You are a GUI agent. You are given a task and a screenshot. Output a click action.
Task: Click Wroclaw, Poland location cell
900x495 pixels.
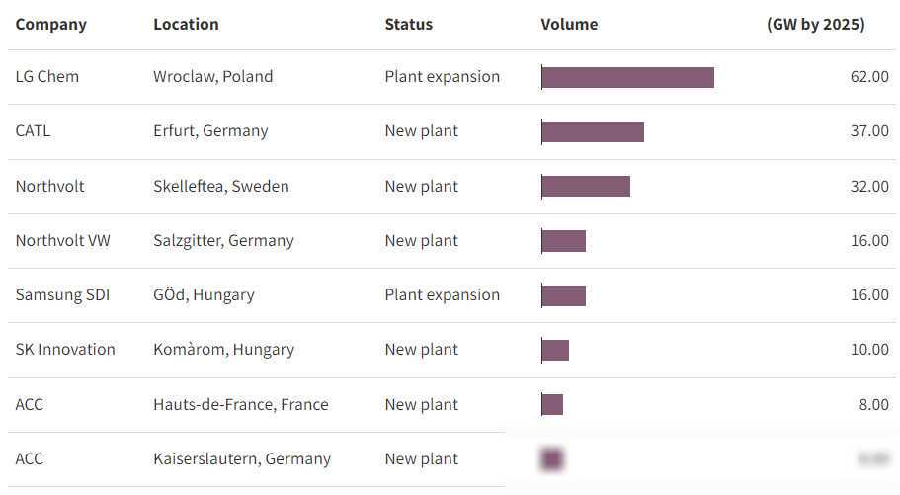click(x=212, y=77)
